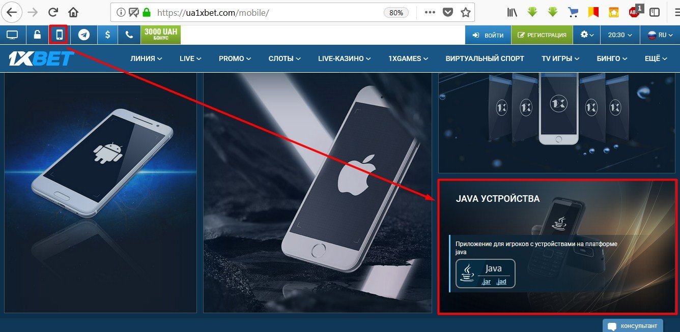
Task: Open the settings gear dropdown
Action: 587,35
